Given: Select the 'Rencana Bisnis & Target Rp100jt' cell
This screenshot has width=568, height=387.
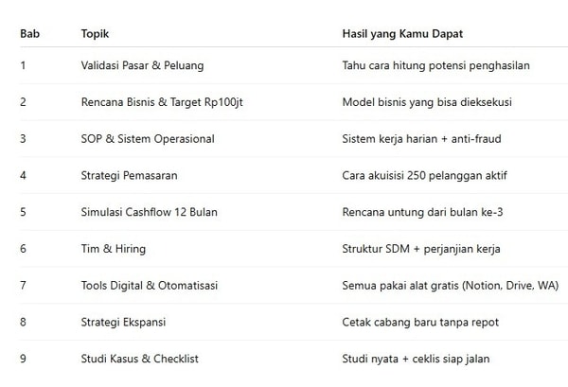Looking at the screenshot, I should 163,102.
